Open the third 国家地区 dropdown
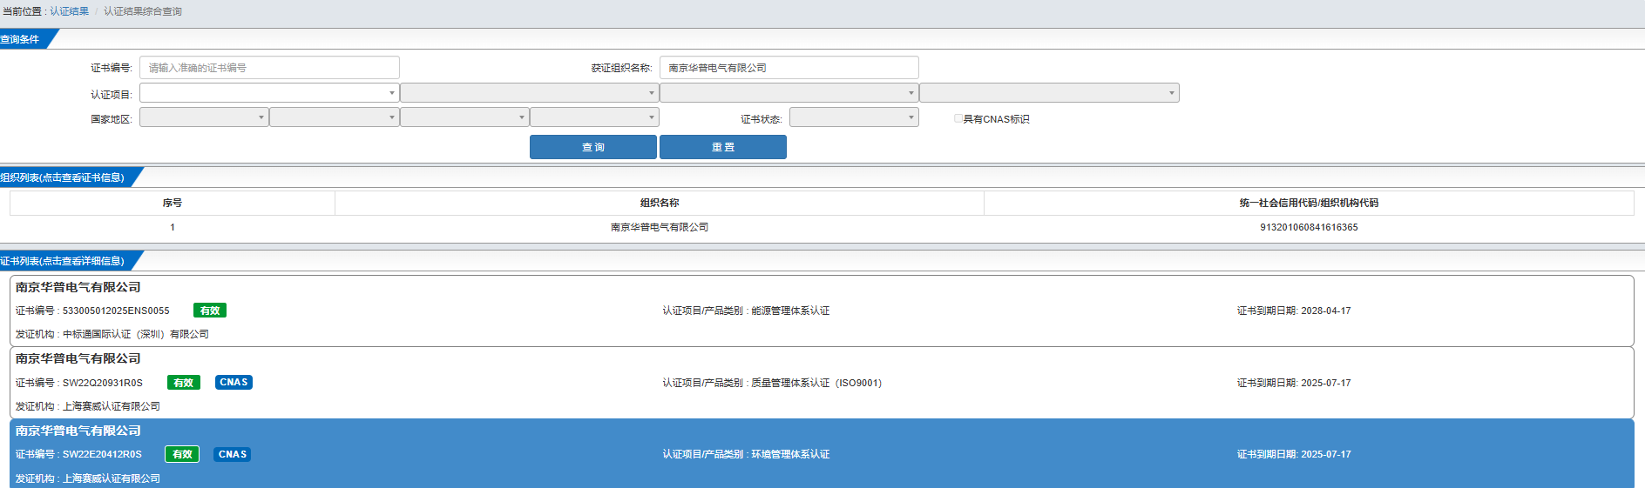The height and width of the screenshot is (488, 1645). [464, 117]
